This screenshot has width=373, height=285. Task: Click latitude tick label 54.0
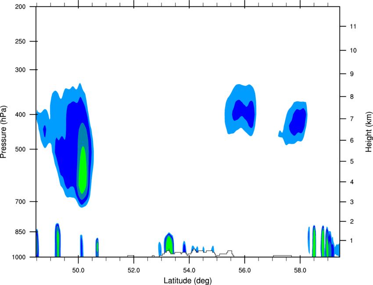tap(189, 271)
